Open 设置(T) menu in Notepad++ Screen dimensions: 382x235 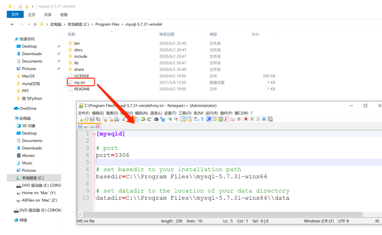click(170, 113)
